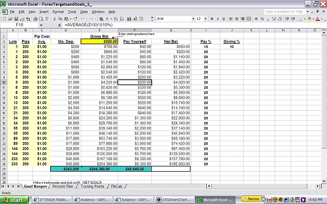327x204 pixels.
Task: Increase the cell indent
Action: coord(293,19)
